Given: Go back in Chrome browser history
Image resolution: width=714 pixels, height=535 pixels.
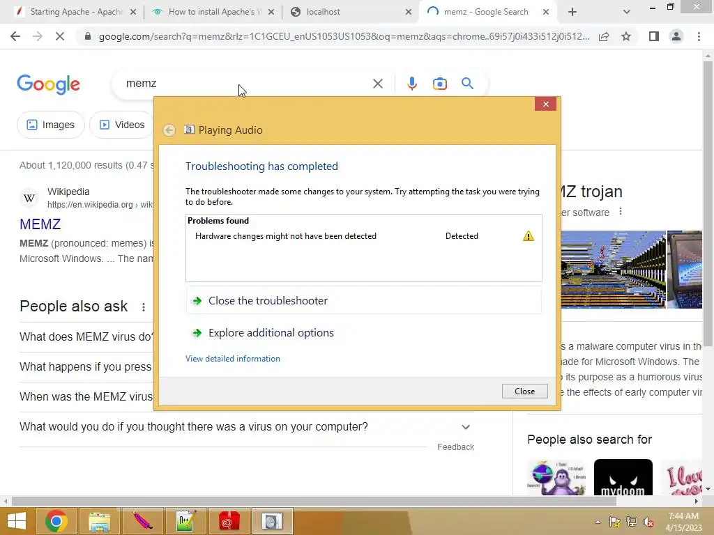Looking at the screenshot, I should point(15,36).
